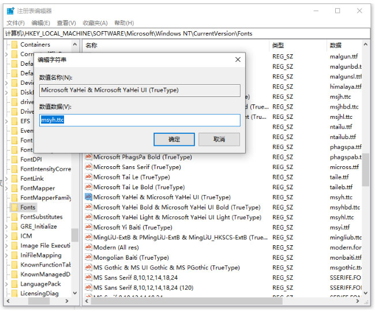
Task: Click the ab icon of Microsoft PhagsPa Bold entry
Action: 88,157
